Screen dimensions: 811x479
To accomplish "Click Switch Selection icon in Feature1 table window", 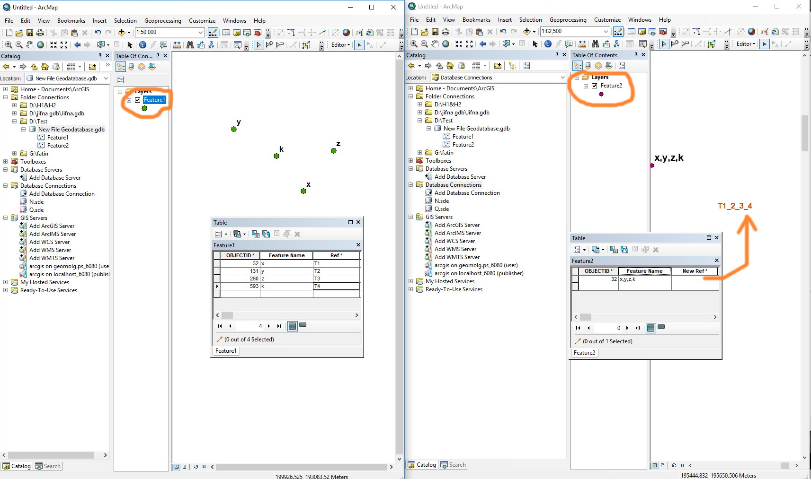I will [266, 234].
